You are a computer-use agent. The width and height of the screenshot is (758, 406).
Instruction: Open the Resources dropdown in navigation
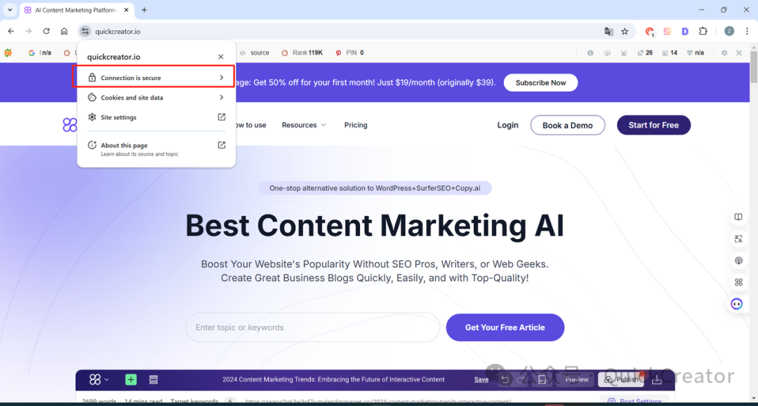(x=304, y=126)
